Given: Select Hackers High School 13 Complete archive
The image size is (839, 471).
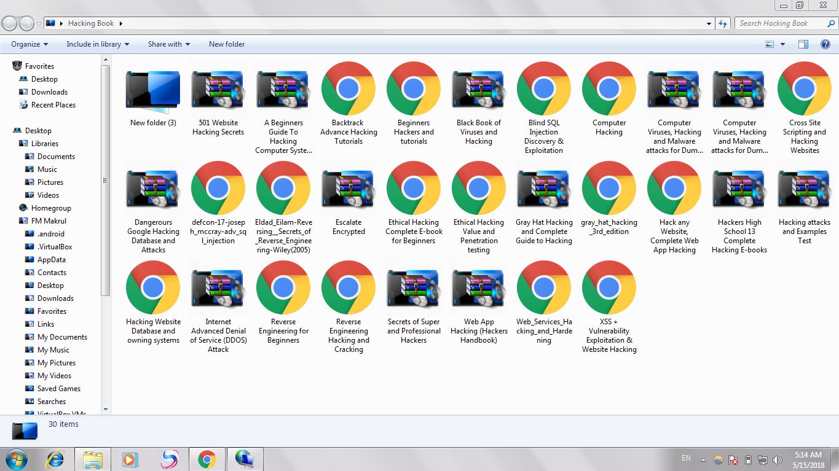Looking at the screenshot, I should coord(739,208).
